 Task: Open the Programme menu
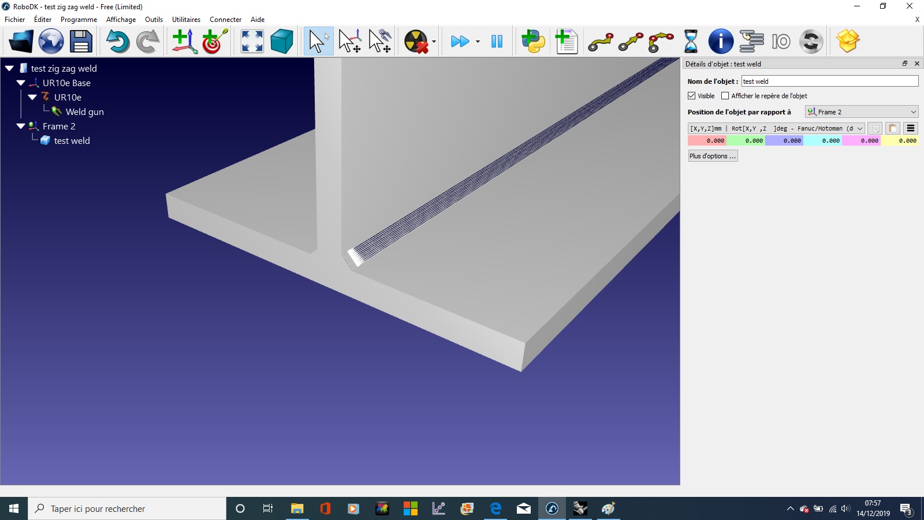pos(79,19)
